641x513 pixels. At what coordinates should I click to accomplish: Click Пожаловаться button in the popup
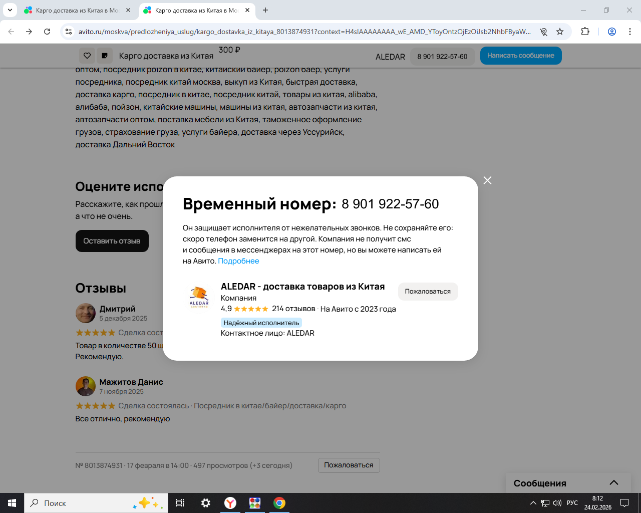coord(428,292)
